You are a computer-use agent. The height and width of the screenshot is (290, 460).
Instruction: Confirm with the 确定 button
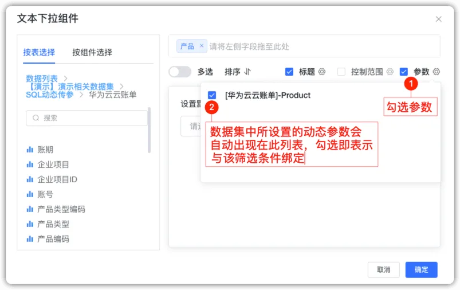[421, 269]
